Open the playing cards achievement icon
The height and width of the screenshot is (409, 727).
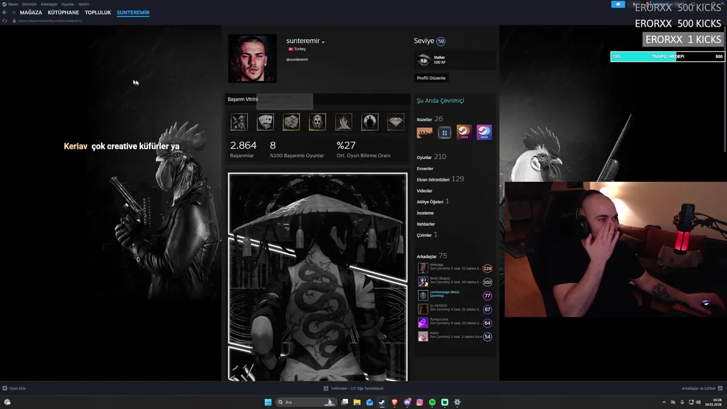[x=265, y=122]
